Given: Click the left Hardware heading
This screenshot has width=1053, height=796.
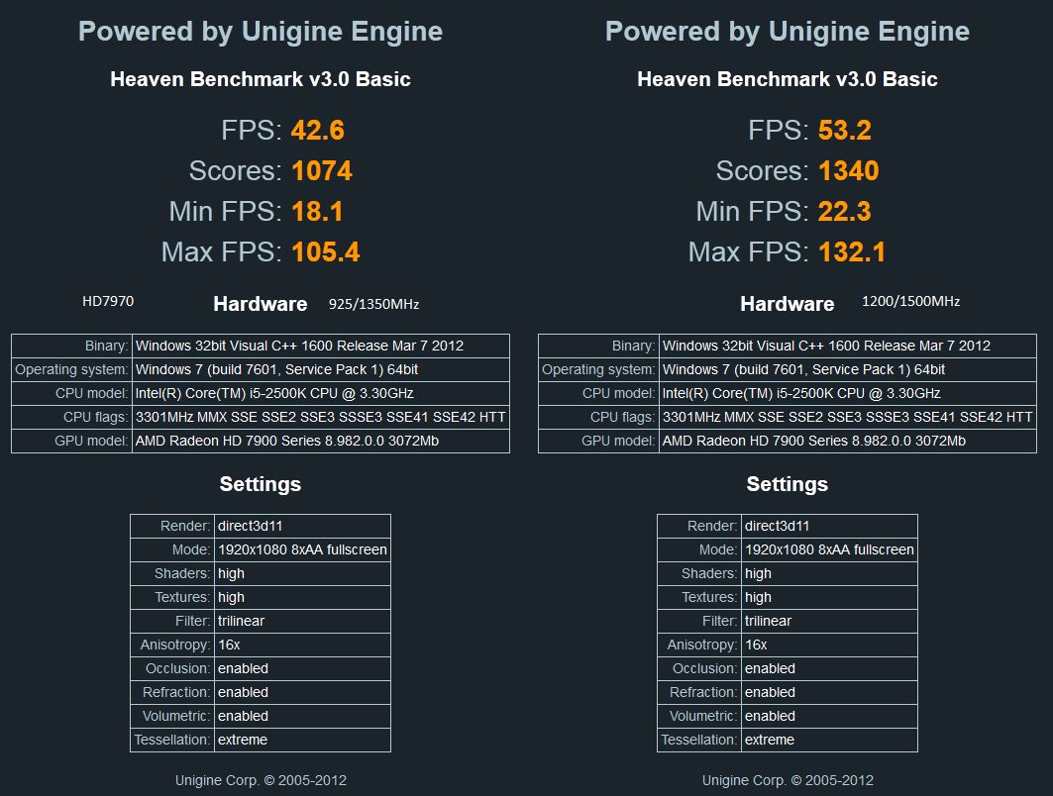Looking at the screenshot, I should (260, 304).
